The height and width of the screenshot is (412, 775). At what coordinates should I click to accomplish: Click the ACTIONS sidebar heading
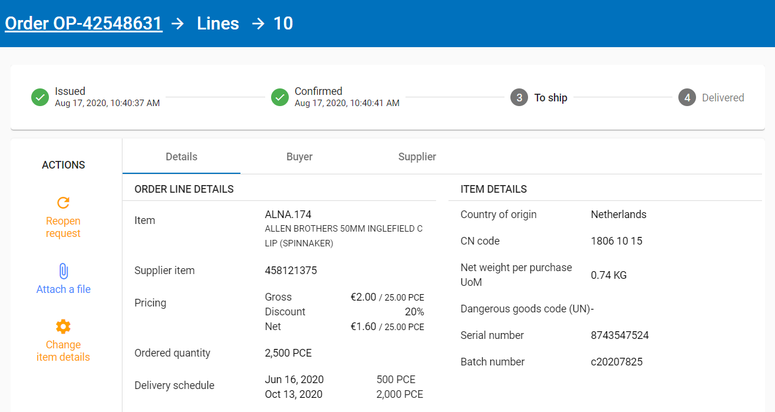[x=64, y=165]
